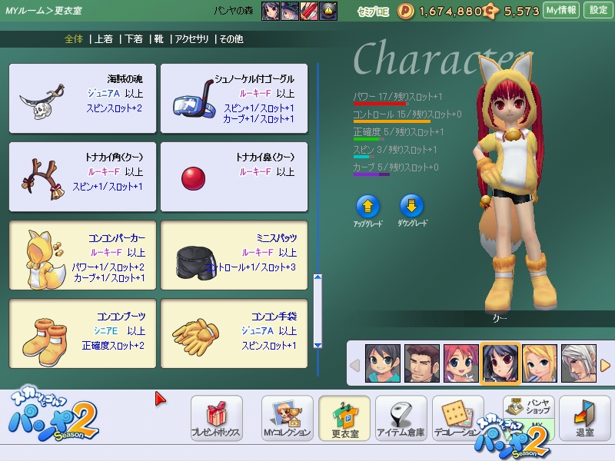Open the アイテム倉庫 item storage
Screen dimensions: 615x461
pos(401,417)
